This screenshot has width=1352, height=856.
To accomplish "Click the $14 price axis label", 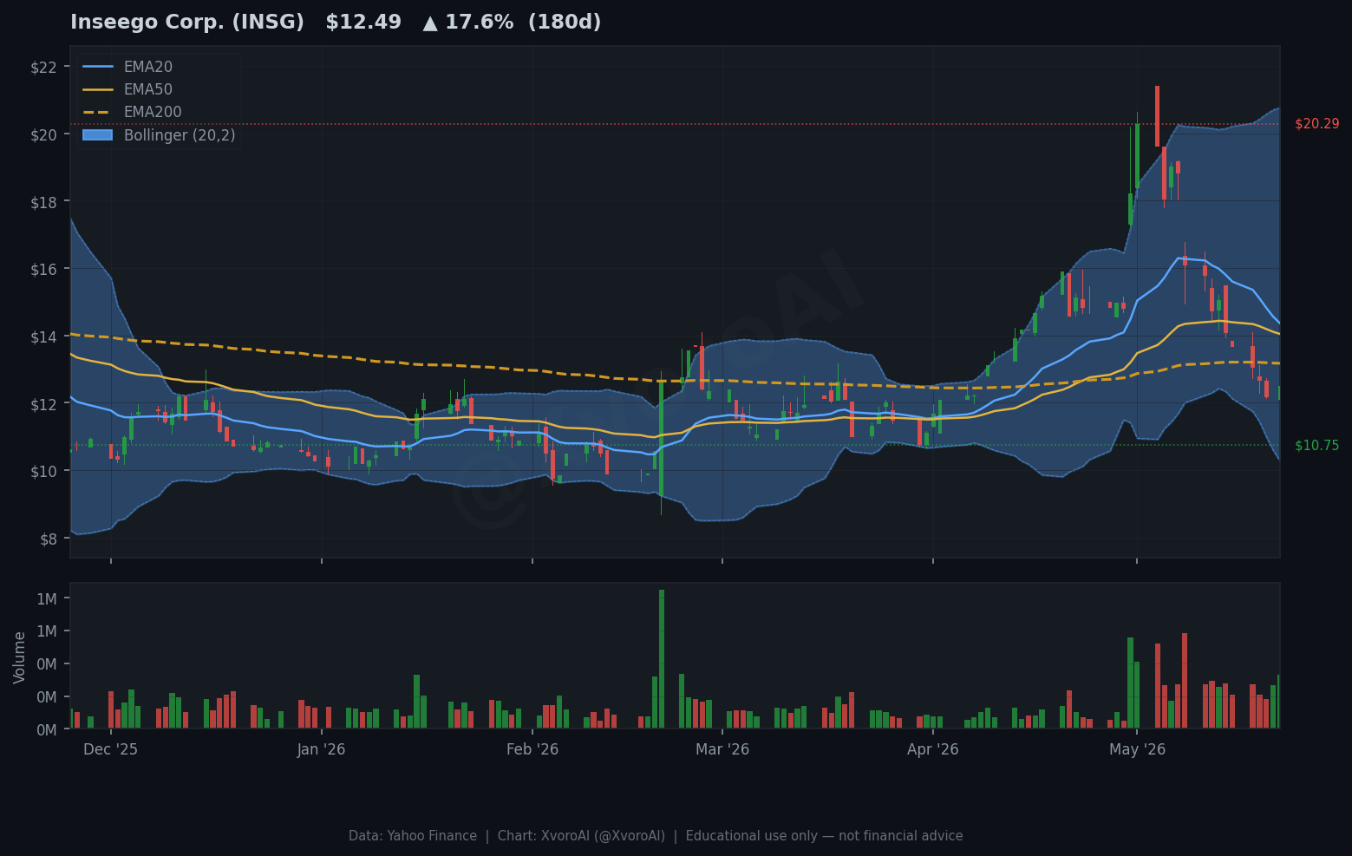I will pyautogui.click(x=43, y=337).
